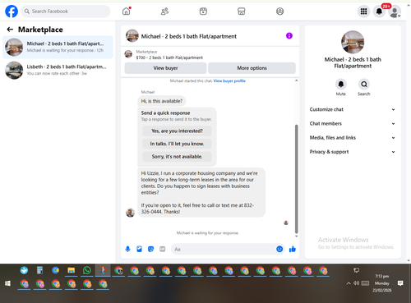Send a thumbs-up like
Image resolution: width=411 pixels, height=303 pixels.
coord(293,249)
